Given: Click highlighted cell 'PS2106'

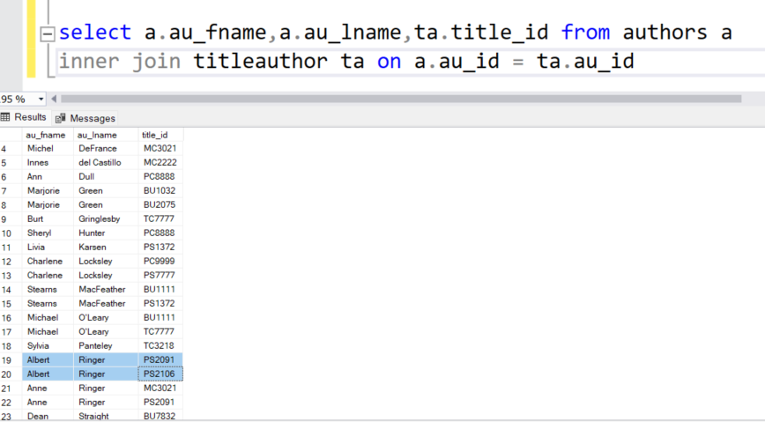Looking at the screenshot, I should (x=160, y=374).
